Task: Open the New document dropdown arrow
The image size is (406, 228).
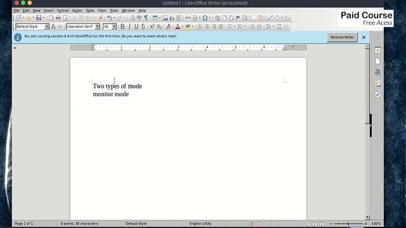Action: click(23, 18)
